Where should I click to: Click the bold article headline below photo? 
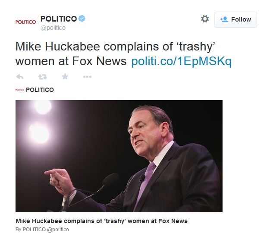click(x=101, y=221)
